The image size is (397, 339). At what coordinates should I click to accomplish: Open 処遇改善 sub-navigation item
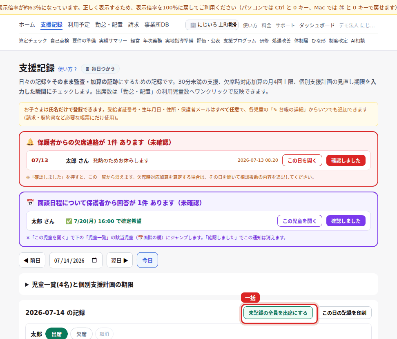click(281, 41)
